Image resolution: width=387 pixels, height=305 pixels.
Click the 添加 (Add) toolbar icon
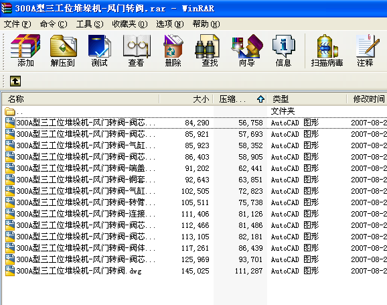pyautogui.click(x=25, y=51)
